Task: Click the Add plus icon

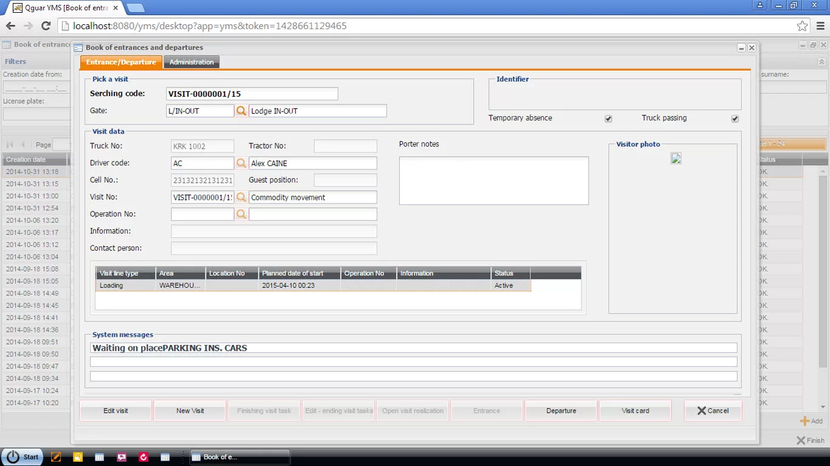Action: tap(803, 420)
